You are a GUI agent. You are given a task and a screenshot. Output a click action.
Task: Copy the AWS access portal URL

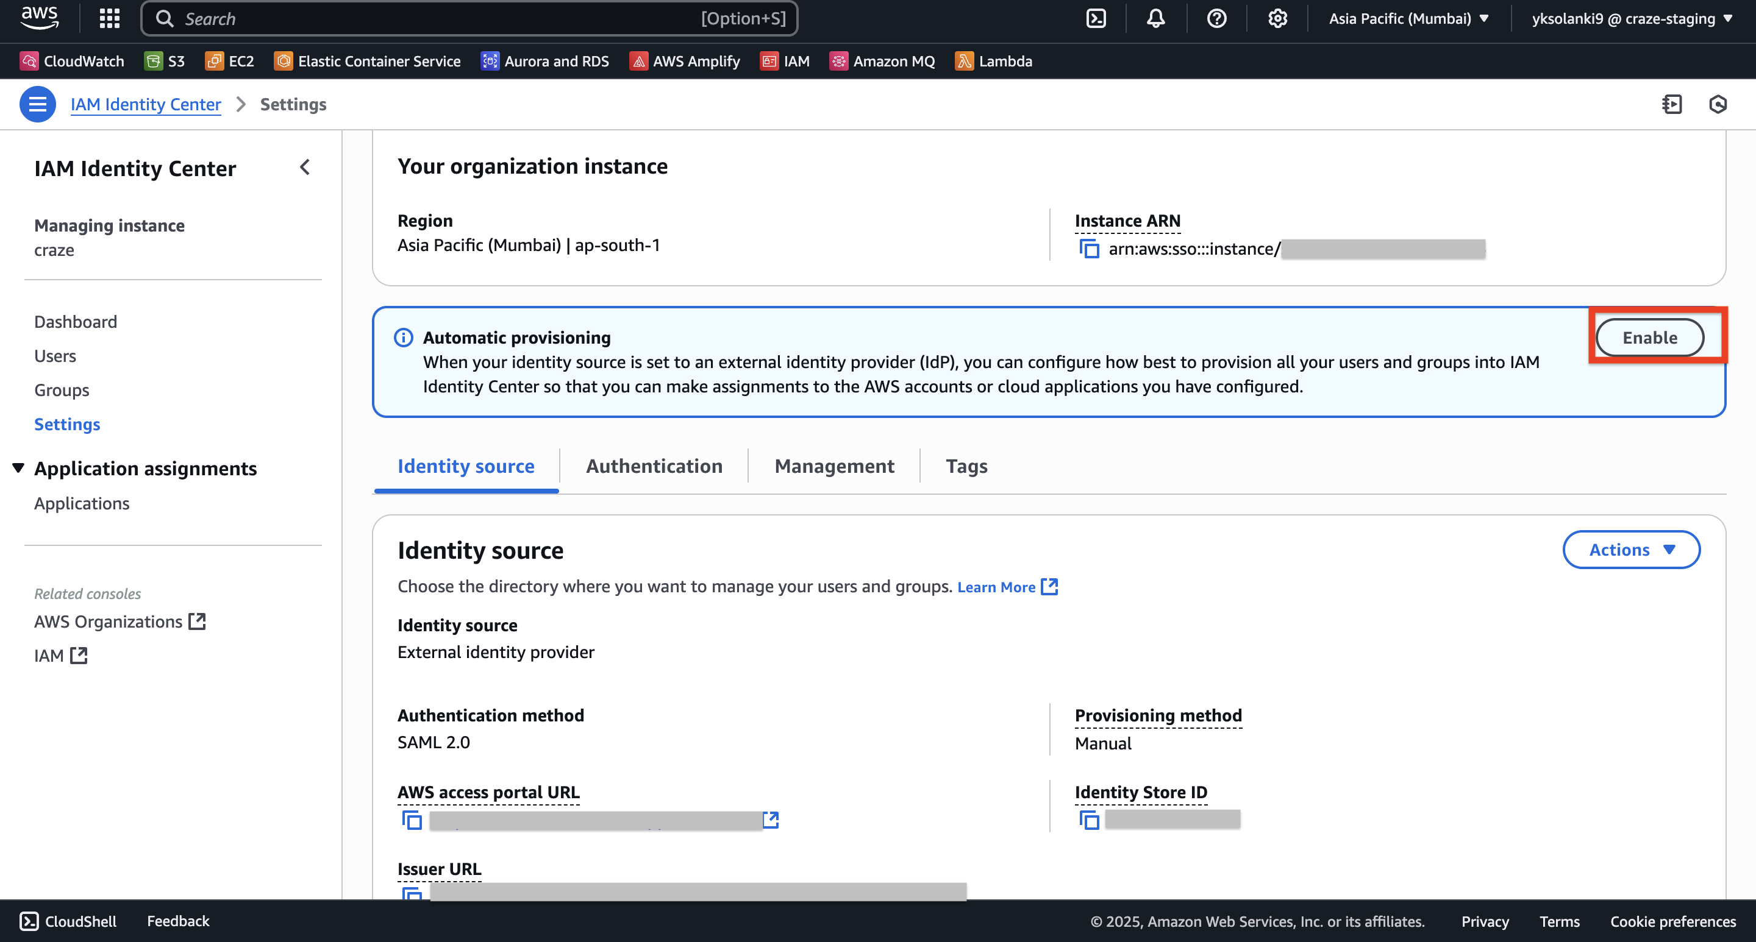412,820
